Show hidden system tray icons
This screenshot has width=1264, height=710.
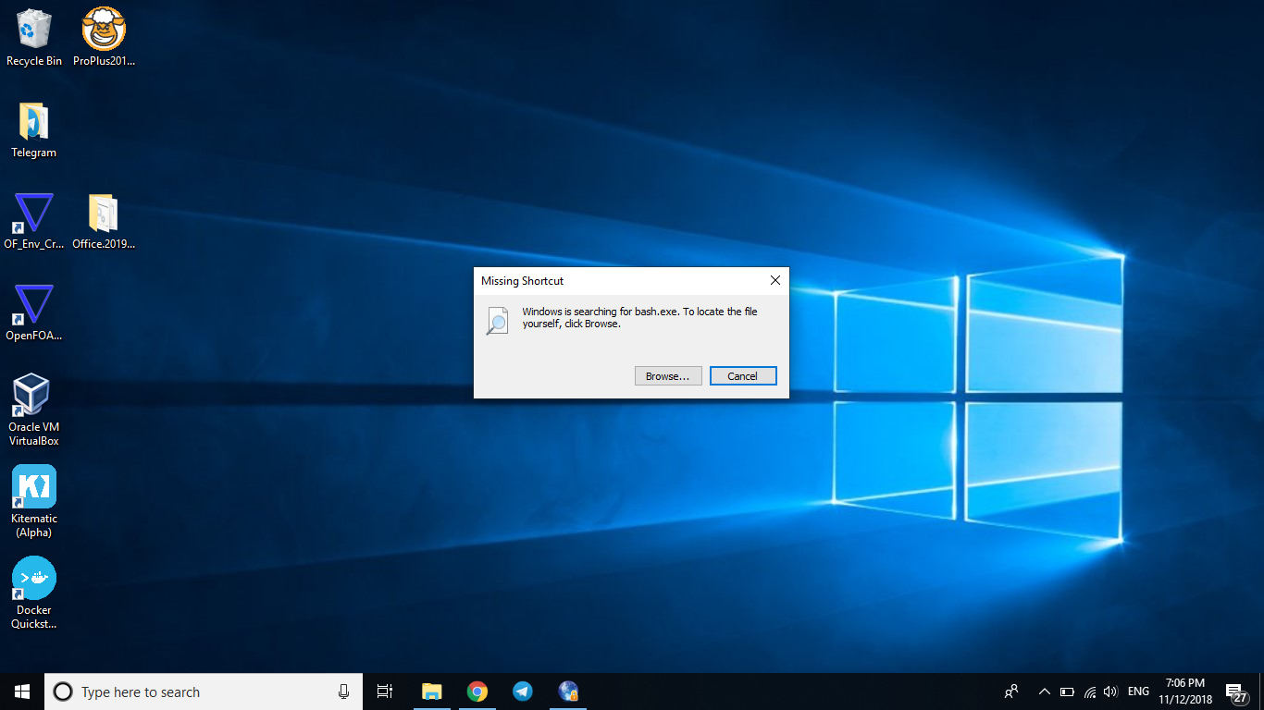[1044, 691]
